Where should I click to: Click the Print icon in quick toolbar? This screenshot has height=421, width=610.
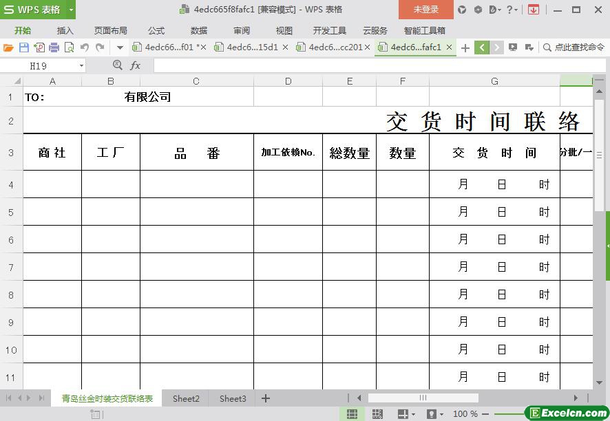(54, 47)
